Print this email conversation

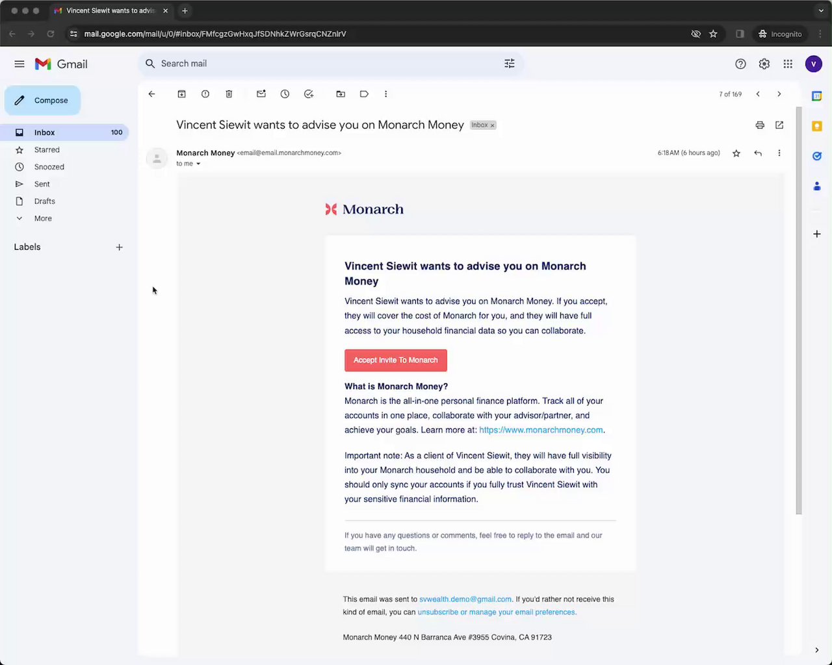[x=760, y=125]
